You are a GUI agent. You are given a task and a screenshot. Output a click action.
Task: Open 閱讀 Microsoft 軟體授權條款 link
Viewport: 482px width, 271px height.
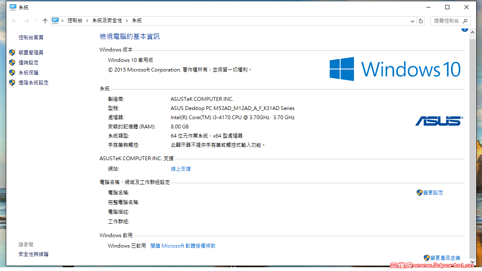(183, 246)
